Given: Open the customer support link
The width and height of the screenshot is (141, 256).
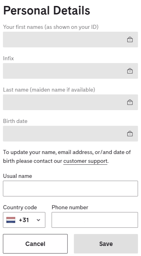Looking at the screenshot, I should tap(85, 161).
